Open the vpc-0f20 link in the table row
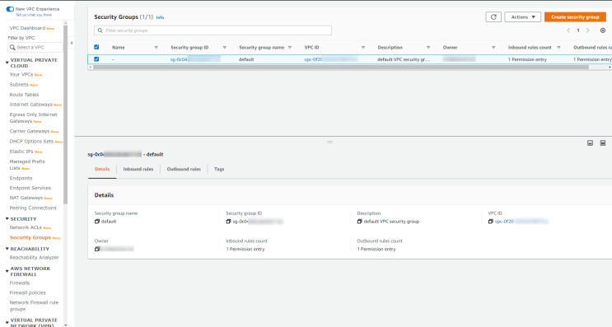This screenshot has height=327, width=612. (x=330, y=59)
